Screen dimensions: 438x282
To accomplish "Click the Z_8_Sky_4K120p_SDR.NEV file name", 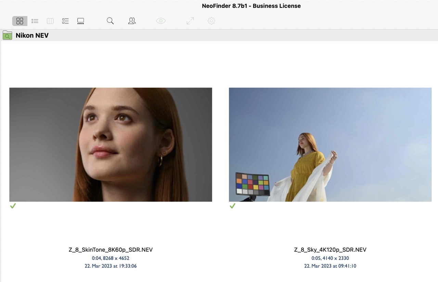I will [x=330, y=250].
